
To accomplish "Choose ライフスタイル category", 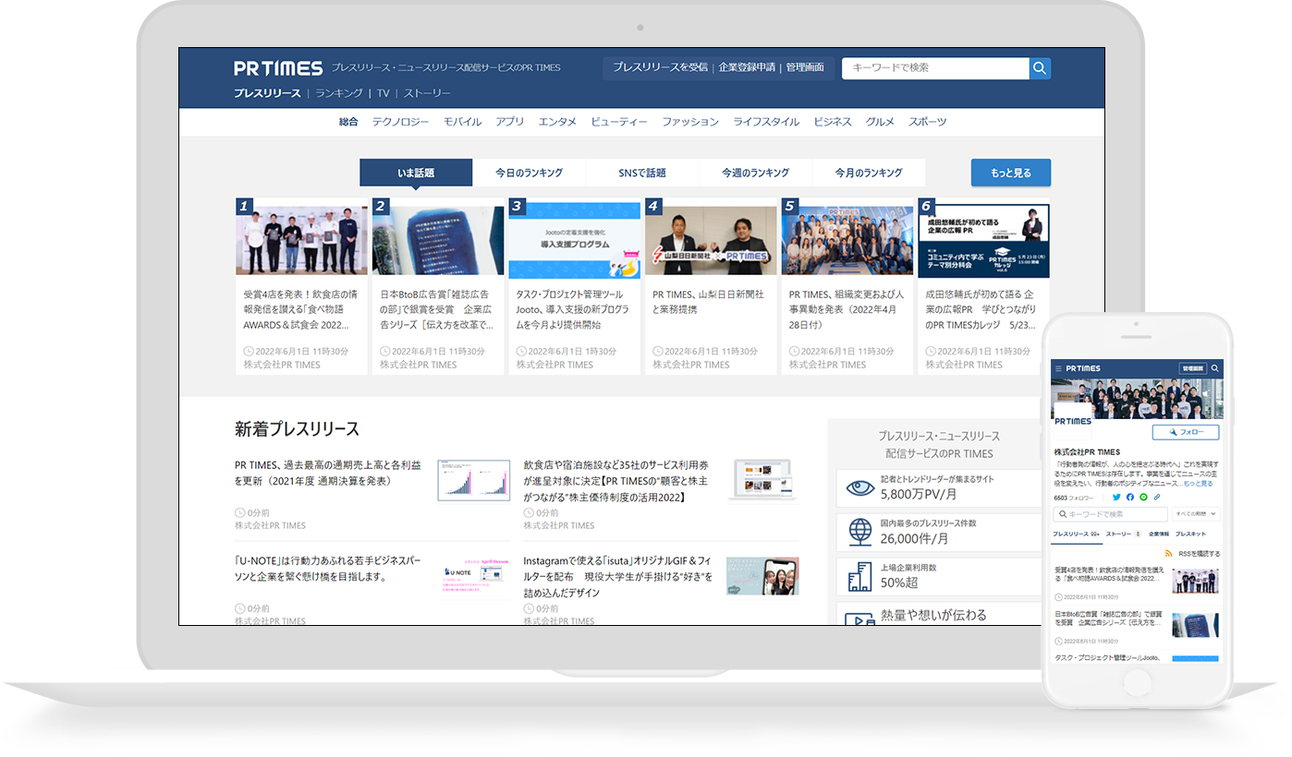I will 766,122.
